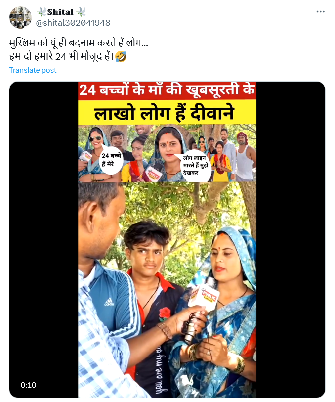Click the adidas logo on the blue jacket
This screenshot has width=335, height=402.
109,302
